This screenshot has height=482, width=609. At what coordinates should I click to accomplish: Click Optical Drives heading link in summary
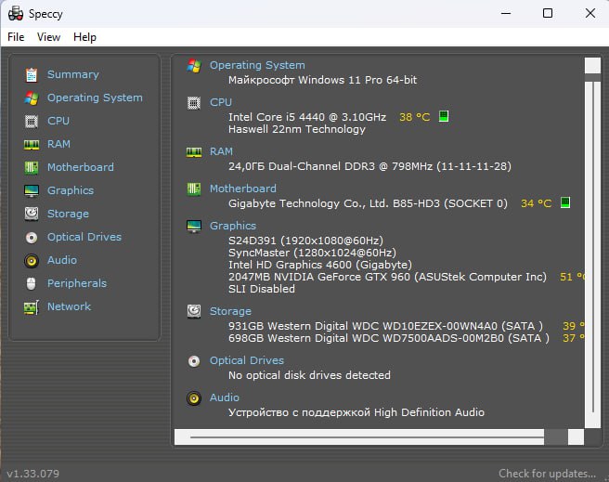247,361
